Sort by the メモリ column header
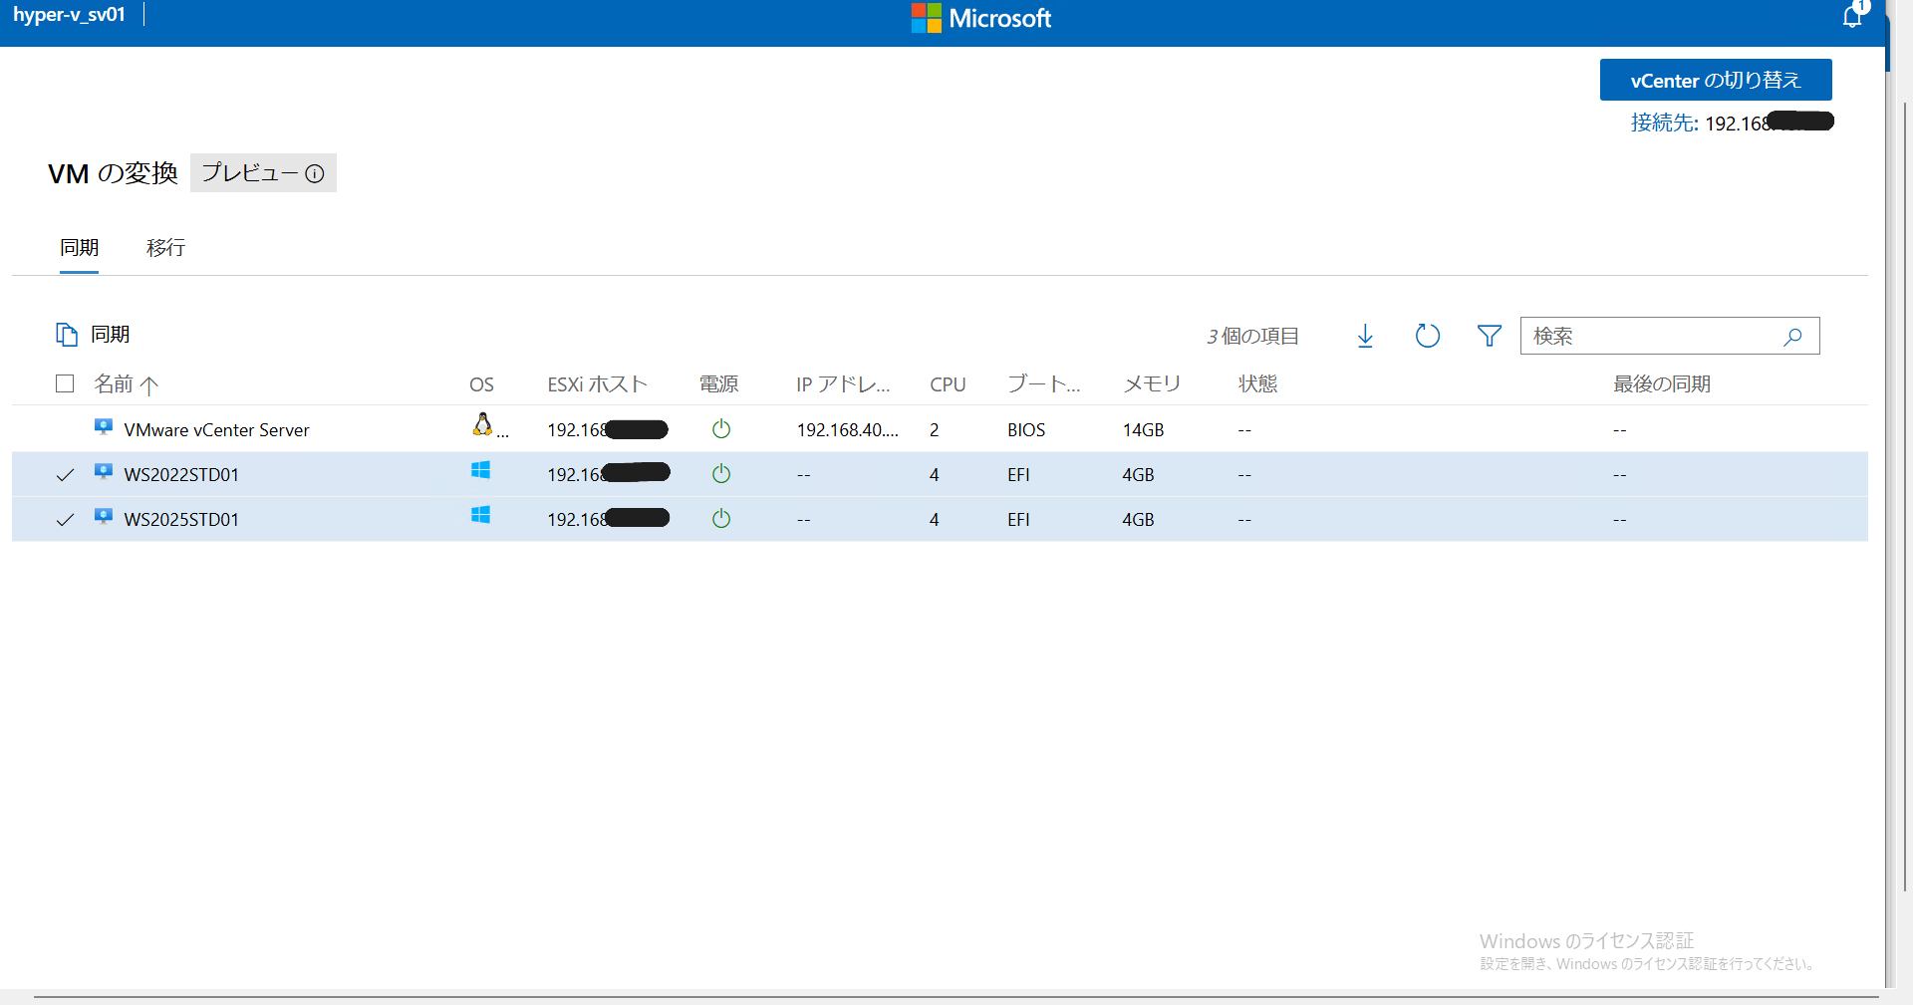Image resolution: width=1913 pixels, height=1005 pixels. pos(1151,383)
